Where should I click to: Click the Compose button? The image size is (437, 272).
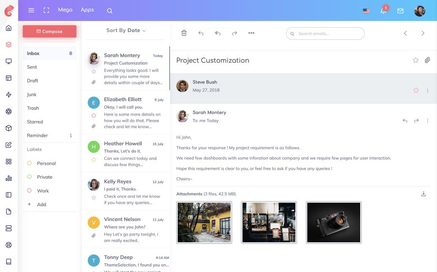click(50, 32)
